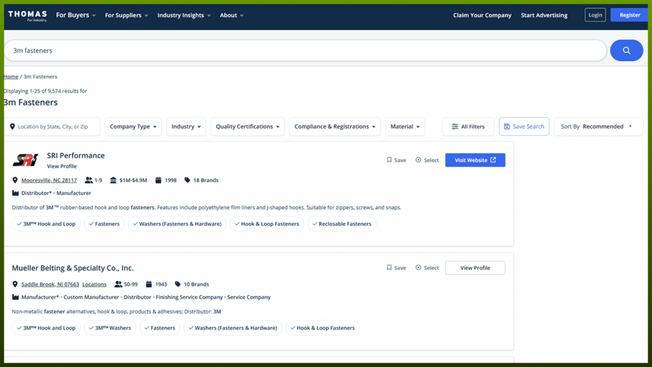Toggle SRI Performance's Fasteners tag
The width and height of the screenshot is (652, 367).
[x=104, y=224]
